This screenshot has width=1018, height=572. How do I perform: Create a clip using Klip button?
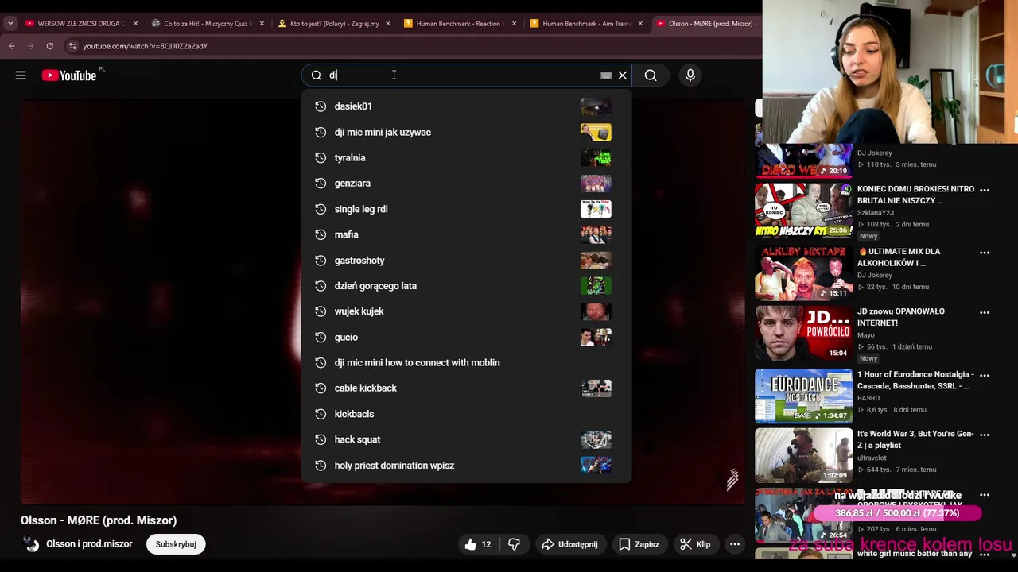tap(695, 544)
